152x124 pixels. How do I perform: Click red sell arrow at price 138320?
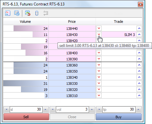99,89
